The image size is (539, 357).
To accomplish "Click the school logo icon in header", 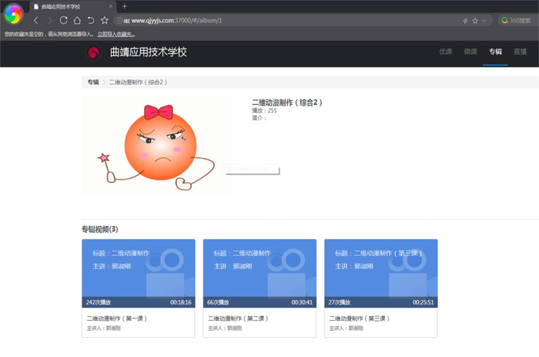I will (93, 52).
